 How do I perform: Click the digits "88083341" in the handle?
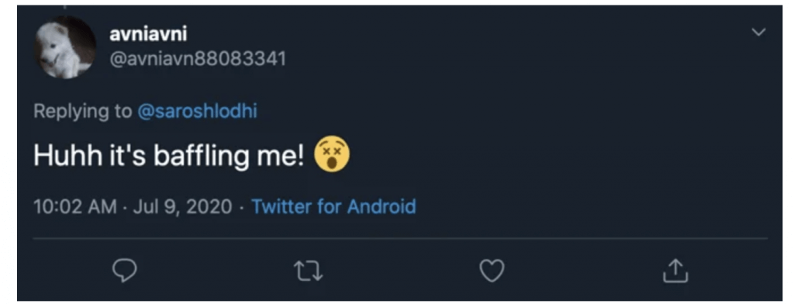(240, 60)
